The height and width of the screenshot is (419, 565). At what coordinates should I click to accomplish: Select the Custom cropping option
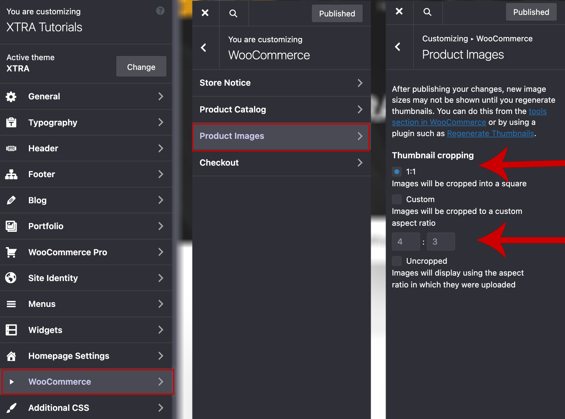coord(397,199)
